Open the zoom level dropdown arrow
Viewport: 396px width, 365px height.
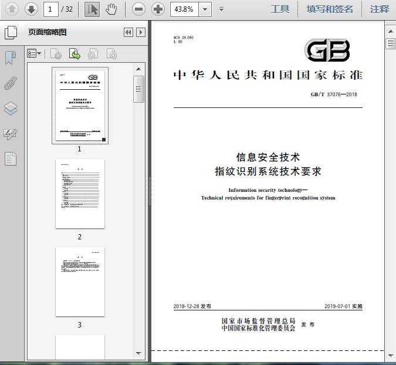tap(205, 9)
